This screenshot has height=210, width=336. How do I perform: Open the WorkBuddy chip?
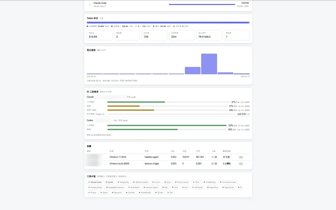click(x=145, y=192)
